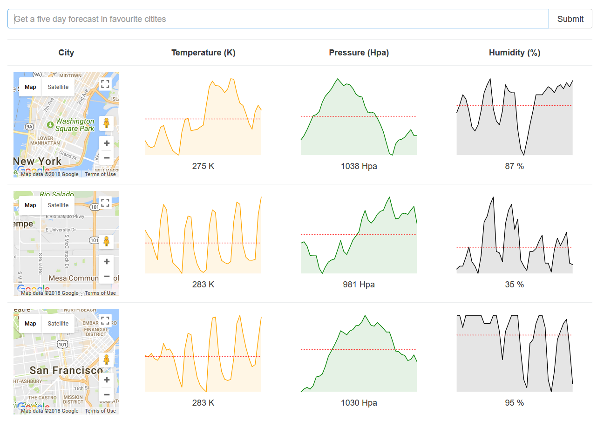Viewport: 604px width, 428px height.
Task: Click the 275 K average value
Action: 204,166
